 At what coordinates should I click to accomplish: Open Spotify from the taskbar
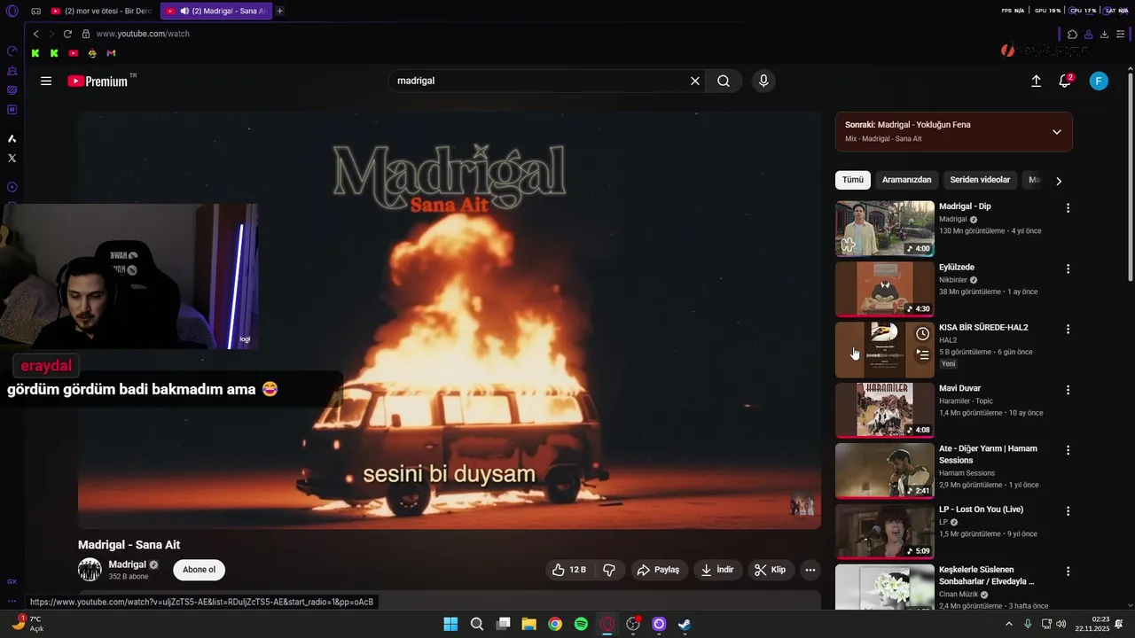tap(581, 624)
